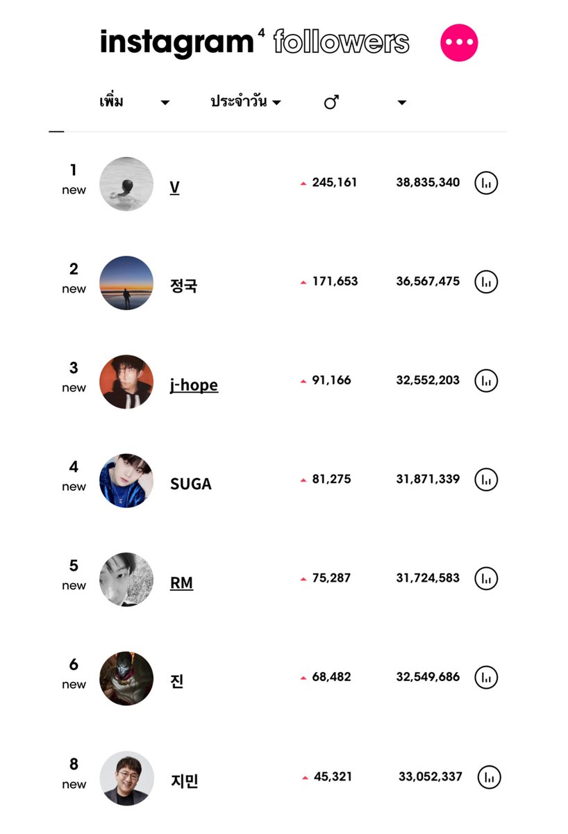The height and width of the screenshot is (834, 568).
Task: Click the SUGA profile thumbnail
Action: (126, 480)
